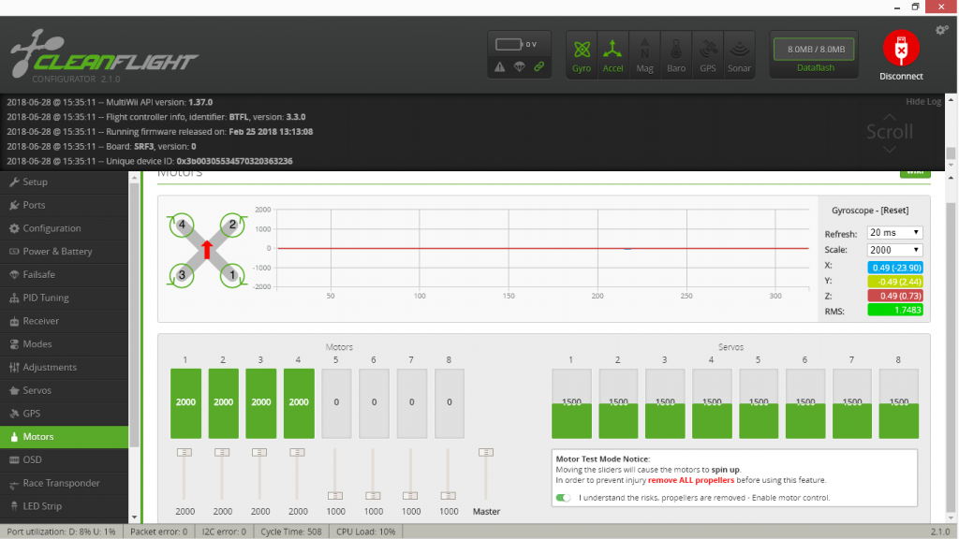The image size is (959, 539).
Task: Click the Baro sensor icon
Action: (676, 53)
